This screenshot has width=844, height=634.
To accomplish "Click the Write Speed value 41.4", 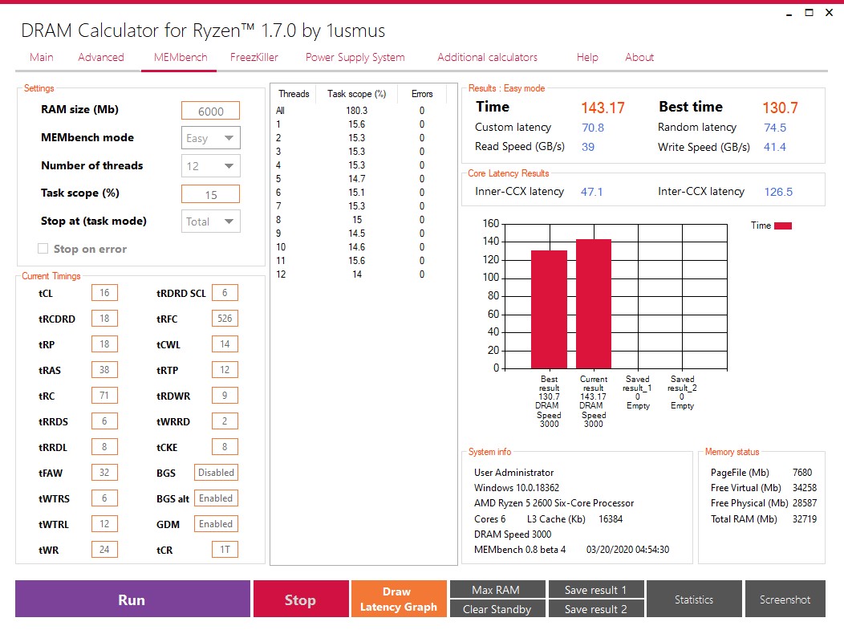I will 774,147.
